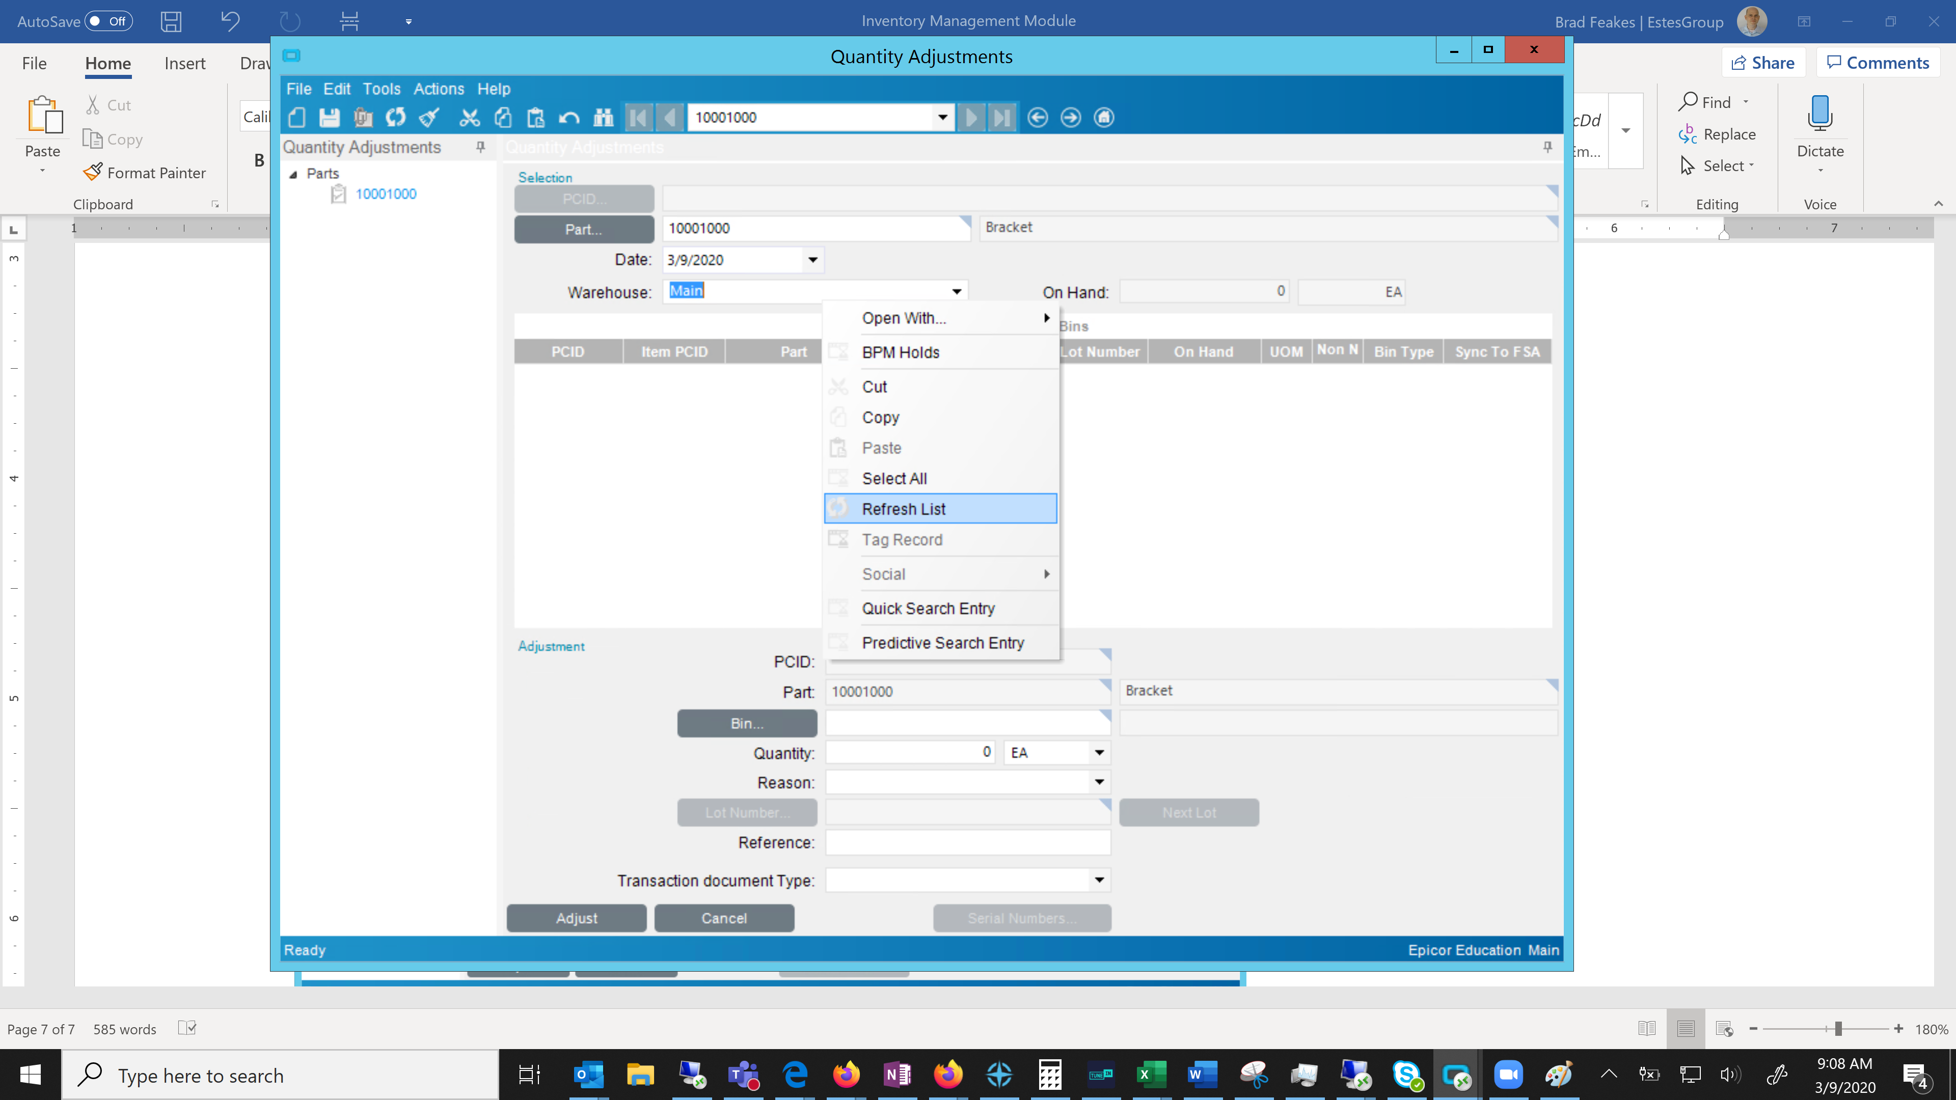Choose Predictive Search Entry from context menu
The height and width of the screenshot is (1100, 1956).
click(x=941, y=643)
